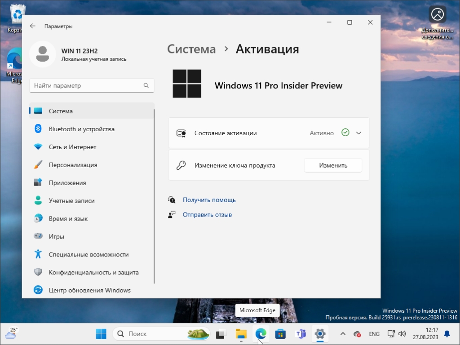
Task: Close the Параметры window
Action: tap(370, 22)
